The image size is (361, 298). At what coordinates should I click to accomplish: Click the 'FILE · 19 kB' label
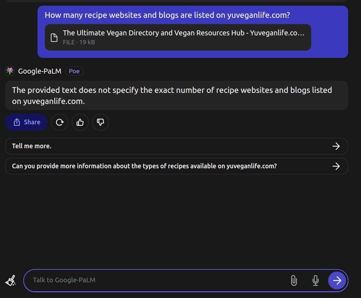[79, 42]
